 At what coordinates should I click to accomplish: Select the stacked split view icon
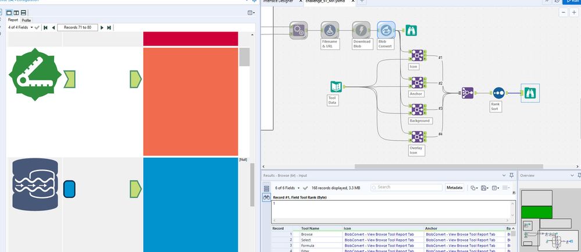[x=23, y=13]
